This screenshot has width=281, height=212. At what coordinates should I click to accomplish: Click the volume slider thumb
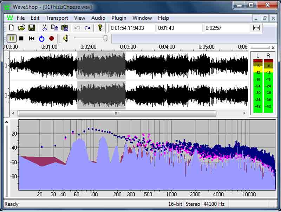coord(105,38)
